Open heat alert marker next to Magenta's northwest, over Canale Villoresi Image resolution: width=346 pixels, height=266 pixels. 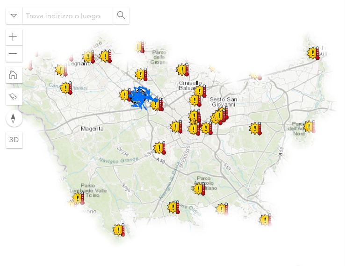66,88
